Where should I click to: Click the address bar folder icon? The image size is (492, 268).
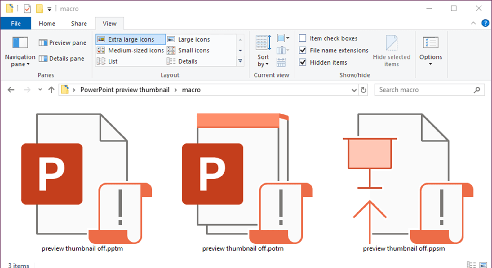click(65, 90)
